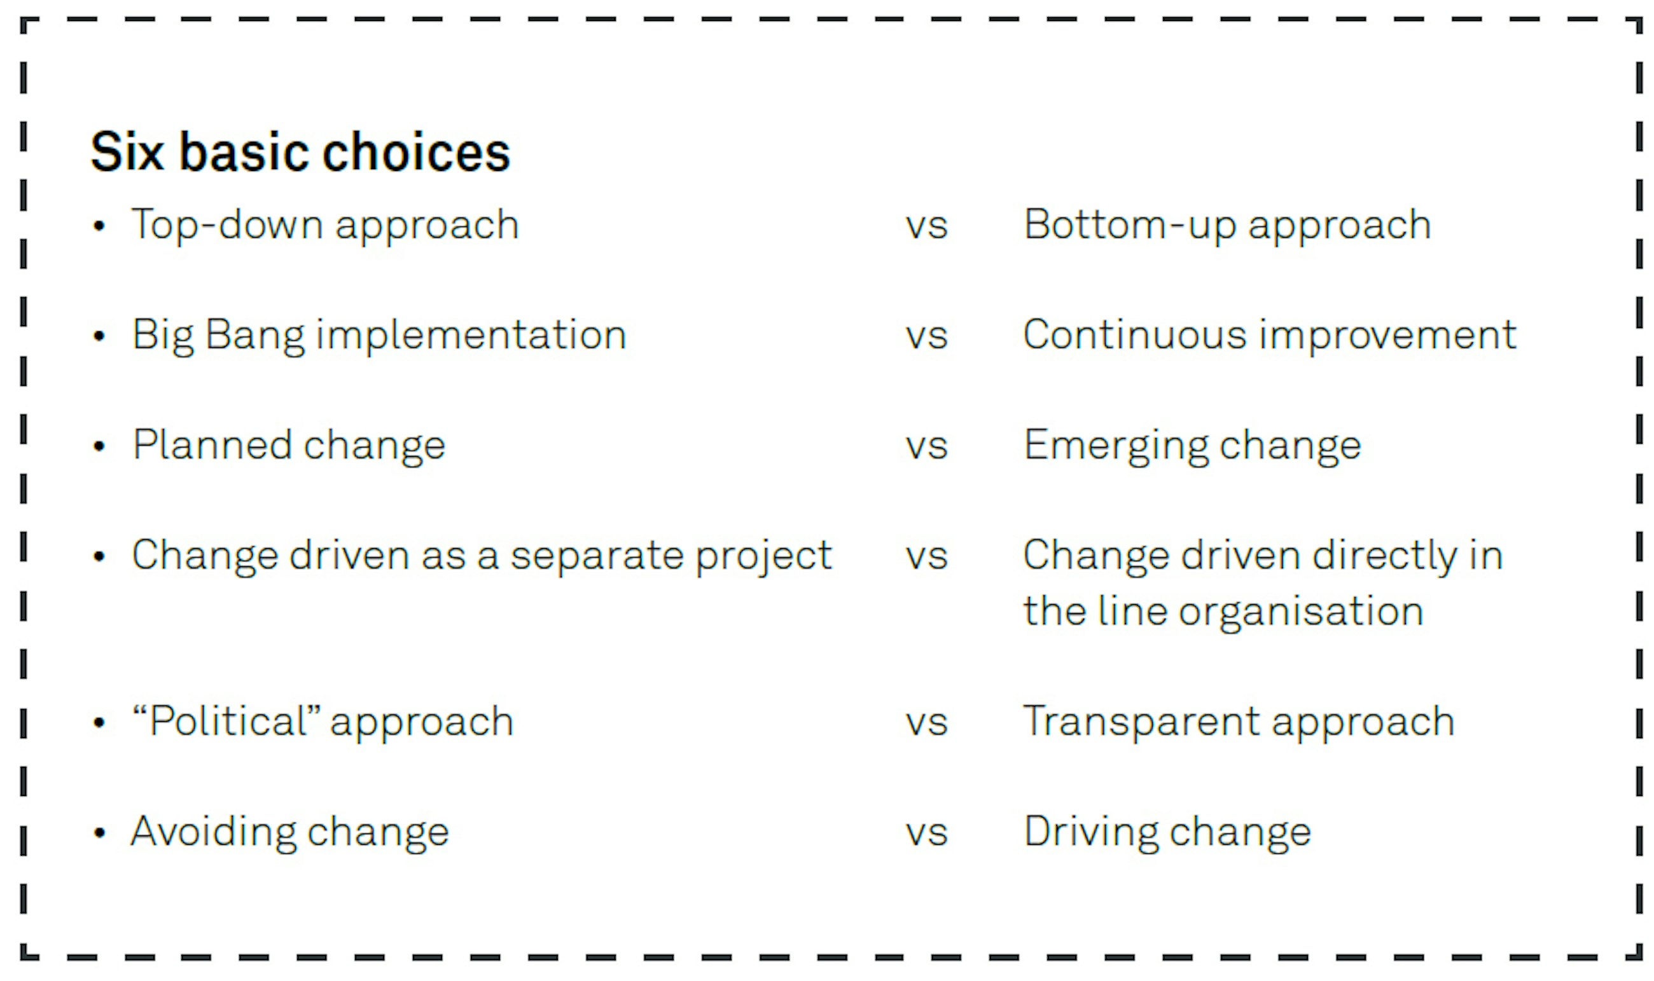The width and height of the screenshot is (1654, 981).
Task: Click the "Political" approach list item
Action: click(x=322, y=721)
